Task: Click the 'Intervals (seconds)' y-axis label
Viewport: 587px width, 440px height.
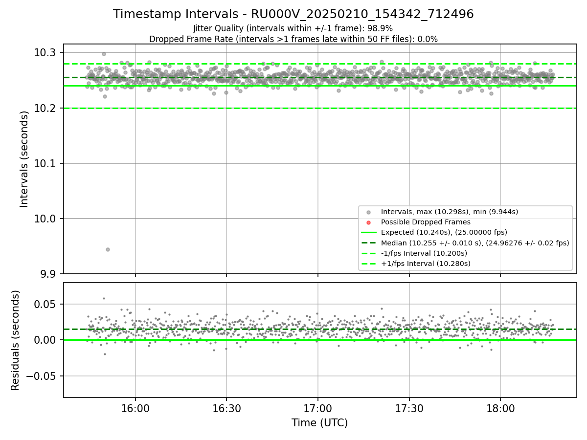Action: pyautogui.click(x=24, y=158)
